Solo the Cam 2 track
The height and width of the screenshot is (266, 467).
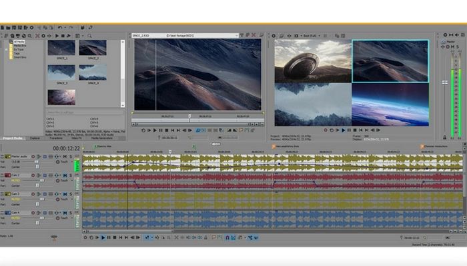pos(70,175)
